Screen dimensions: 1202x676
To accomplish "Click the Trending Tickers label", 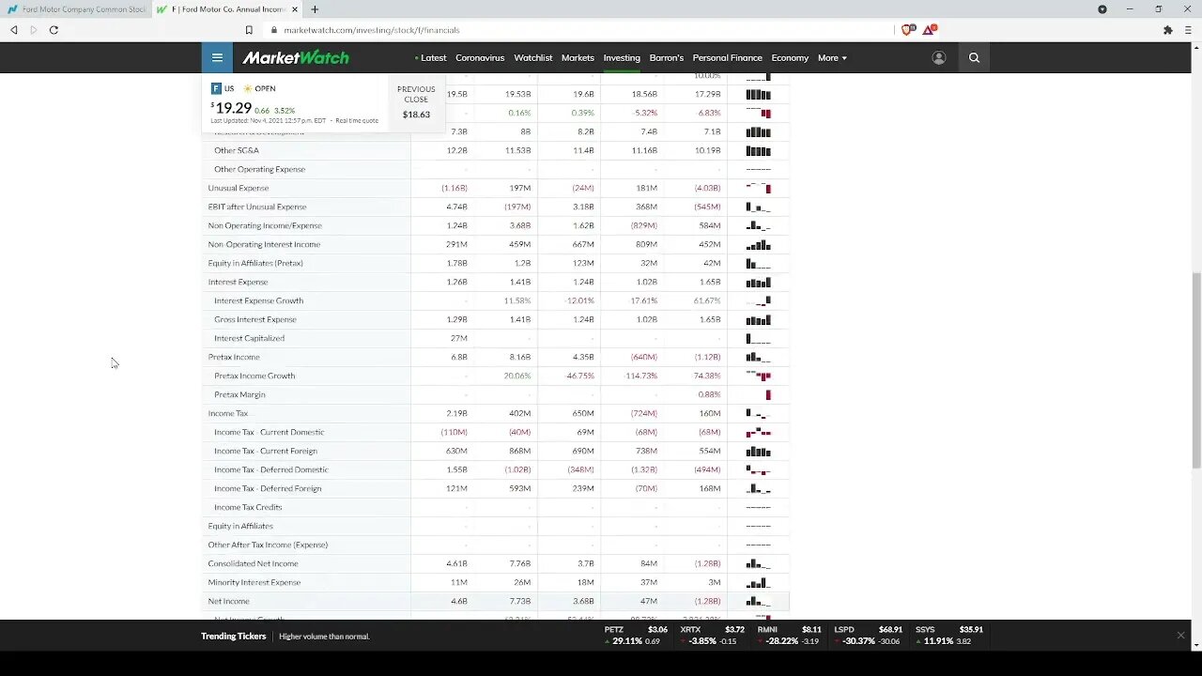I will coord(234,636).
